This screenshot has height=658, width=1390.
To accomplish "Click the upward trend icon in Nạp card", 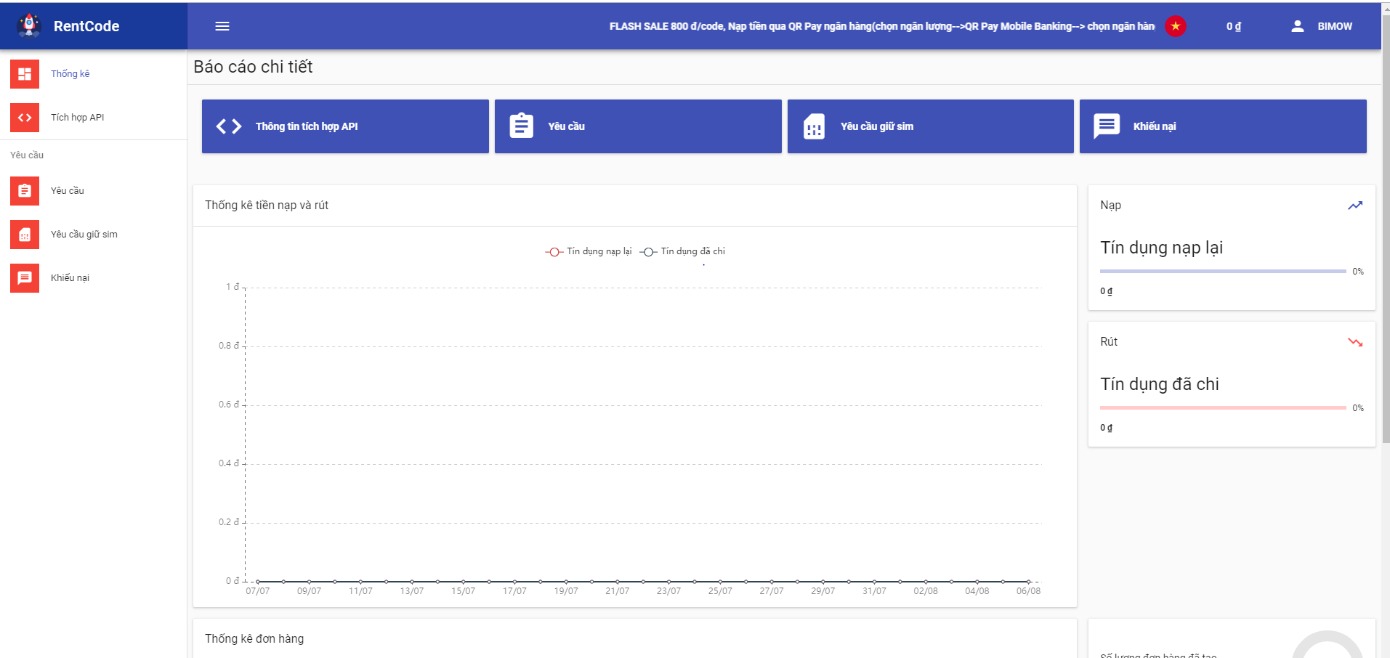I will 1355,206.
